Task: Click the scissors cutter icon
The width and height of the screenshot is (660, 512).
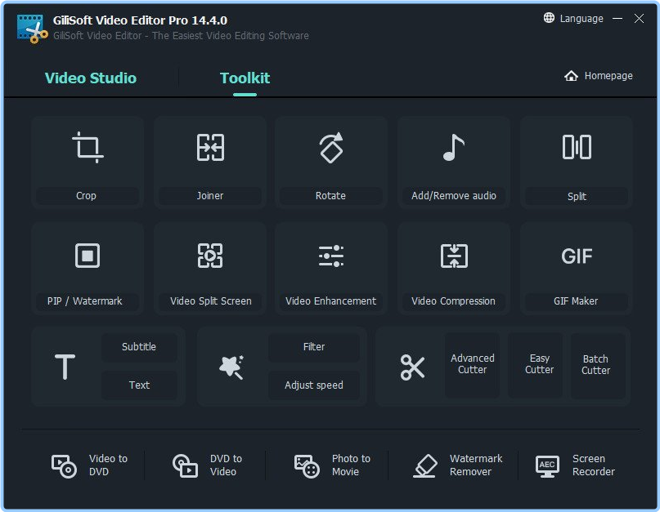Action: (412, 367)
